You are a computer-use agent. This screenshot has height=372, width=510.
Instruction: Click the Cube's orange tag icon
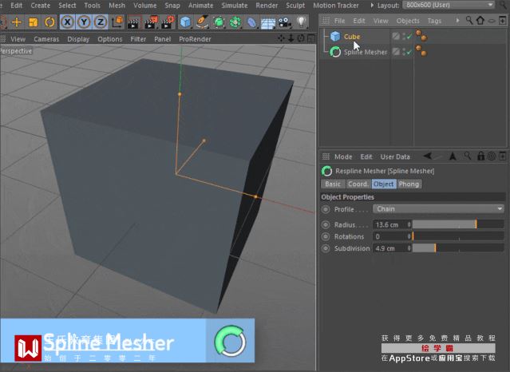coord(421,35)
